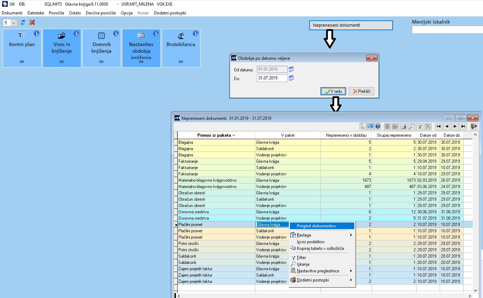Image resolution: width=483 pixels, height=298 pixels.
Task: Click the exit door icon in toolbar
Action: point(474,127)
